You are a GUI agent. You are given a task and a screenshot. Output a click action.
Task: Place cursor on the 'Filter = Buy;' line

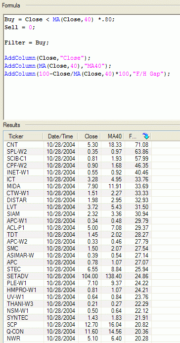(x=27, y=43)
